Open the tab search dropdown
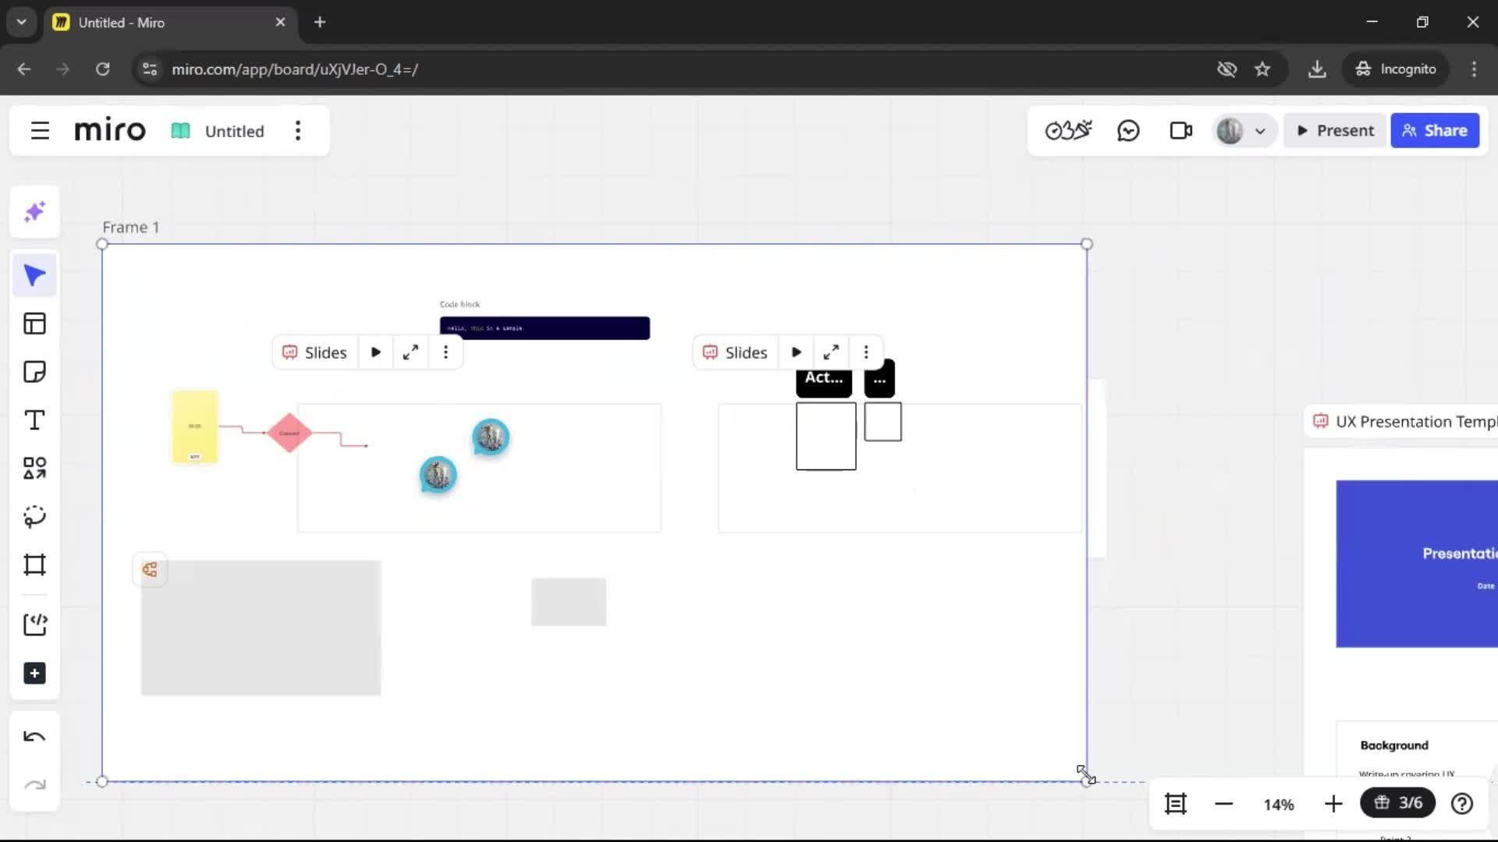The width and height of the screenshot is (1498, 842). 22,22
